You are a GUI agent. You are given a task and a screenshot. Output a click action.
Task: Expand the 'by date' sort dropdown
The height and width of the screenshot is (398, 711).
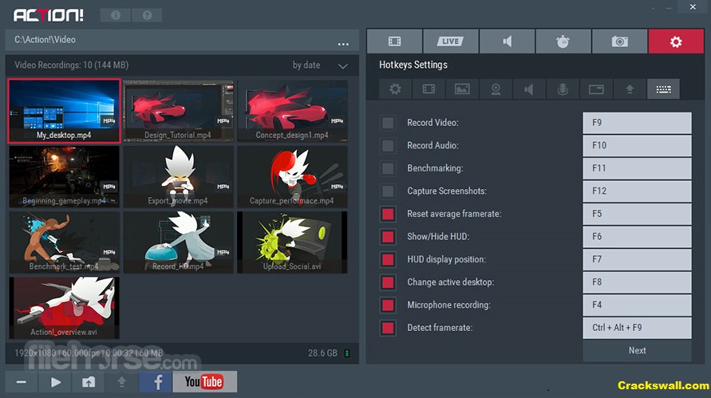[x=343, y=66]
